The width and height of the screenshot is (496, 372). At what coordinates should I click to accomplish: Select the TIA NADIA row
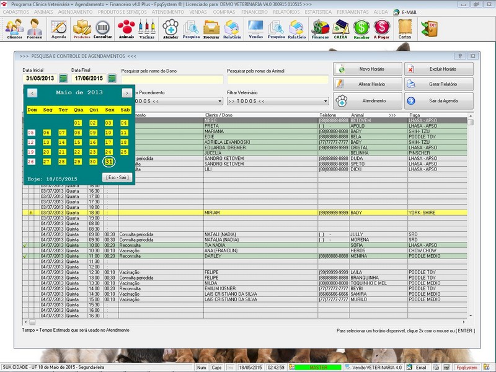point(244,245)
